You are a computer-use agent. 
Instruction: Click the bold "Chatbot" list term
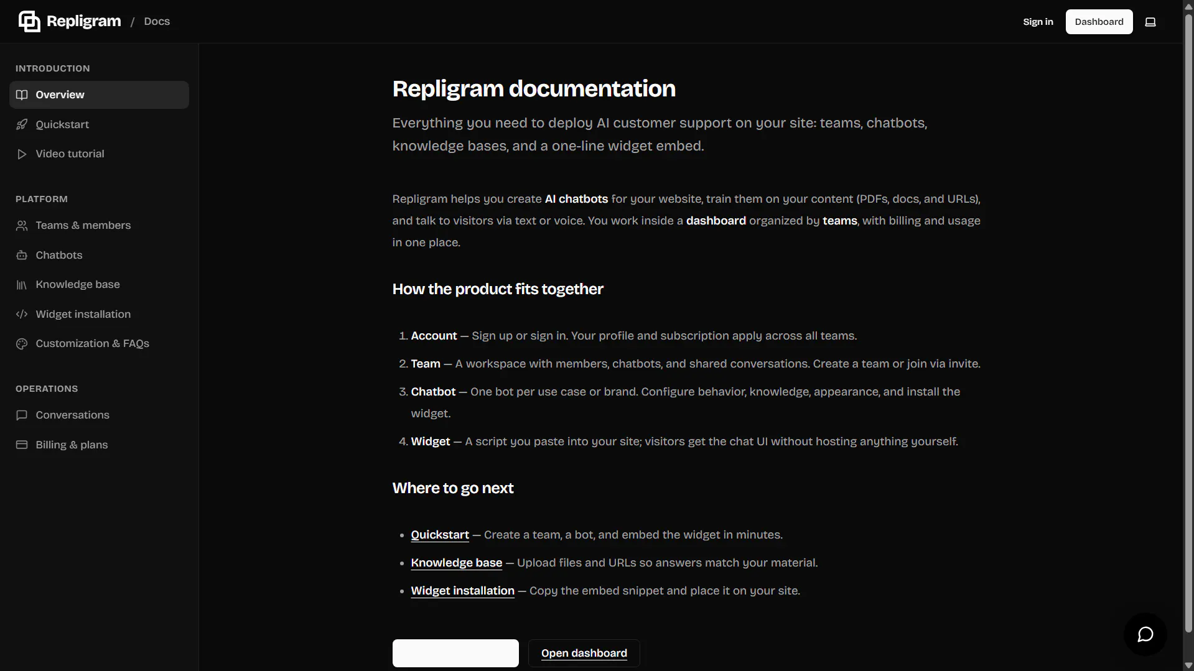coord(433,392)
